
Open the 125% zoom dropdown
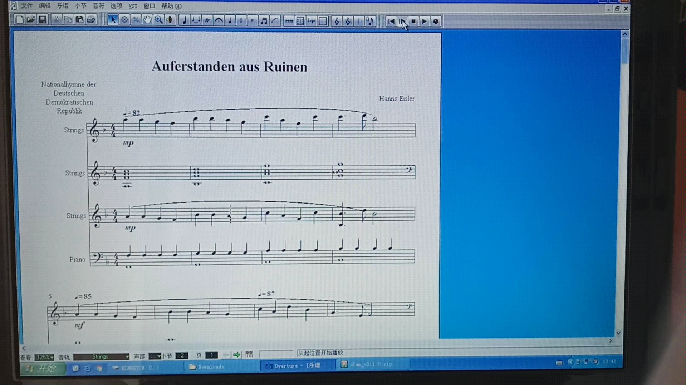(44, 357)
